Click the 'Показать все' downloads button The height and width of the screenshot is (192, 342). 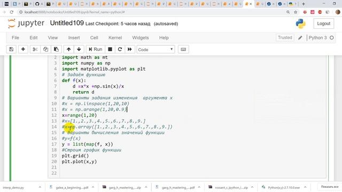click(329, 187)
